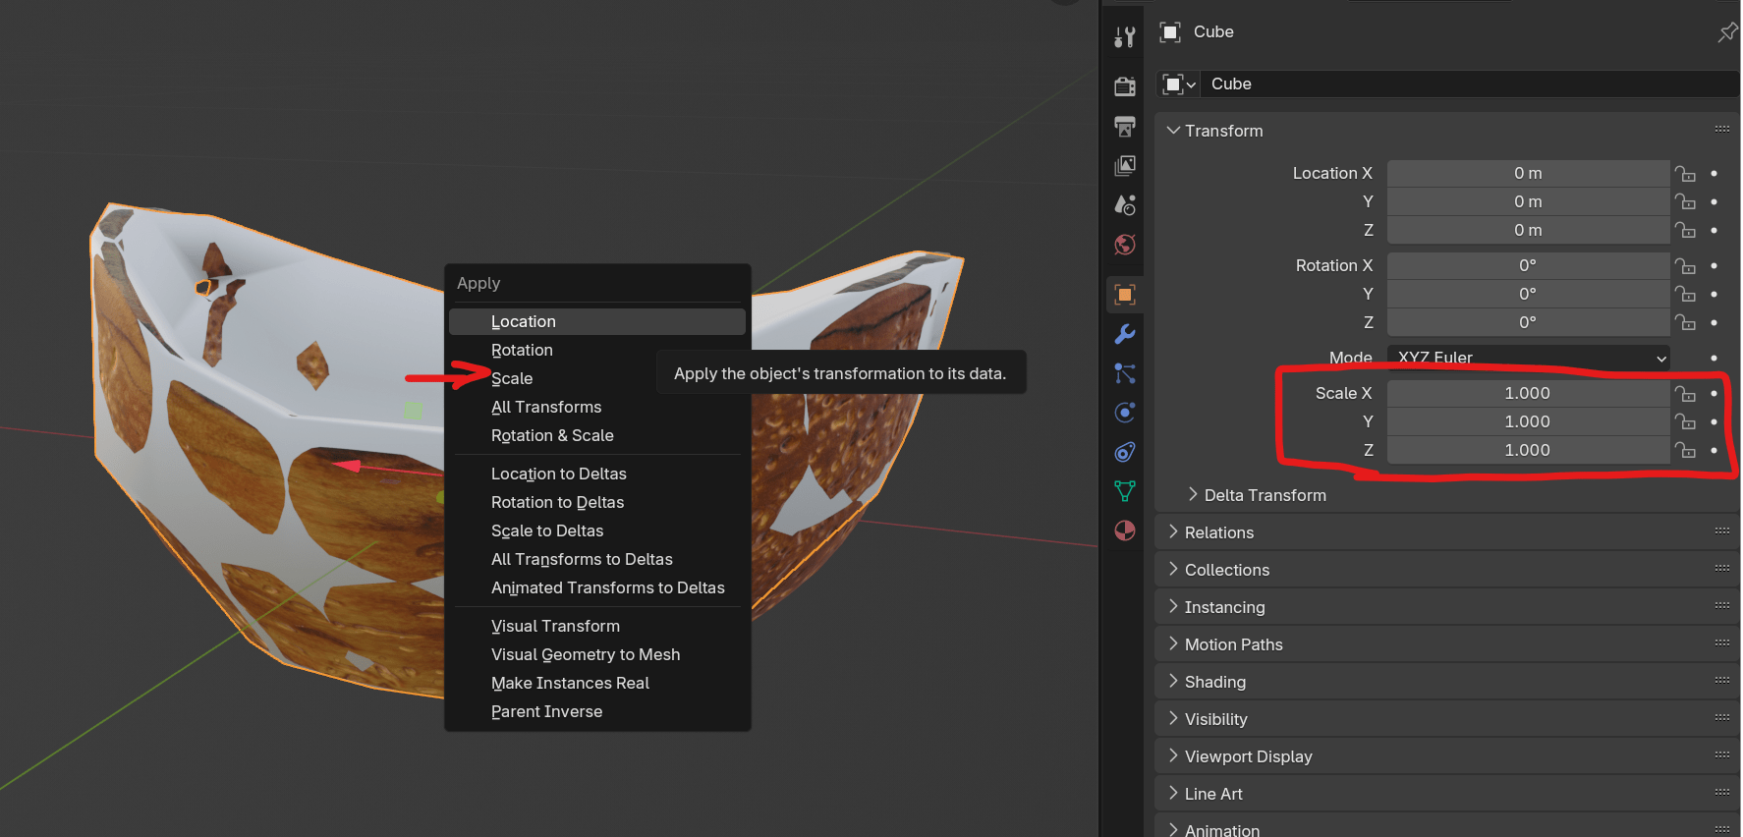Toggle lock on Location X
Viewport: 1743px width, 837px height.
[x=1685, y=174]
